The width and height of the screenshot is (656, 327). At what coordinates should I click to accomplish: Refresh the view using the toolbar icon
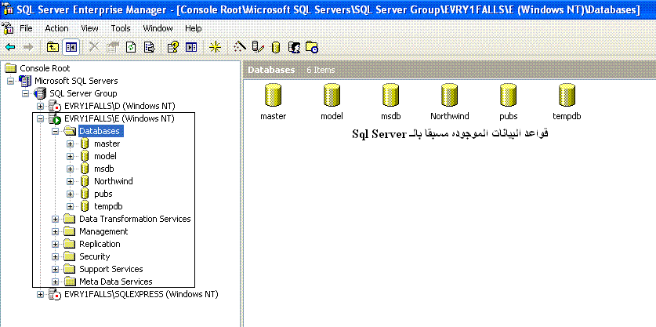click(132, 47)
